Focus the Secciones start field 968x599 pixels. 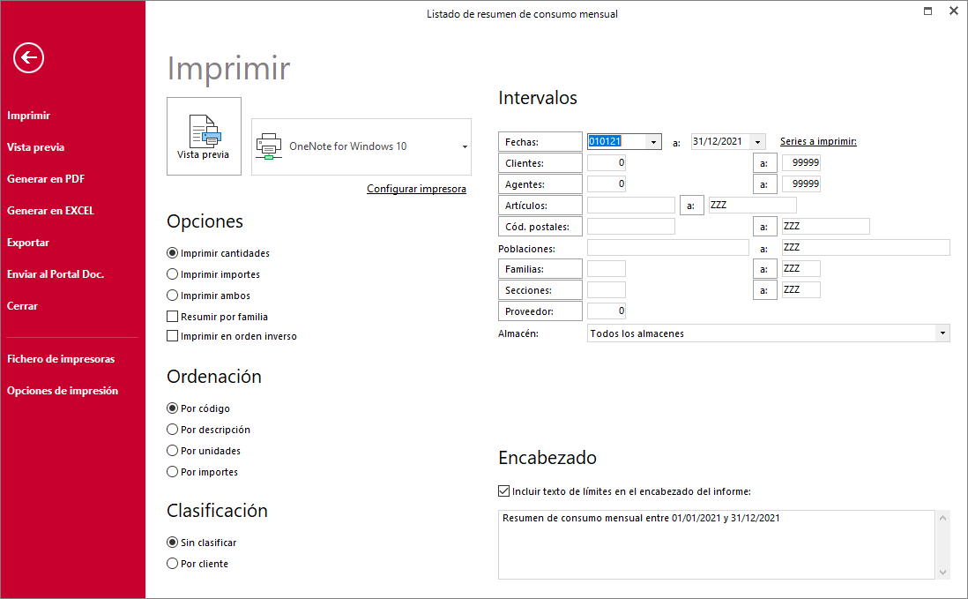click(x=607, y=289)
